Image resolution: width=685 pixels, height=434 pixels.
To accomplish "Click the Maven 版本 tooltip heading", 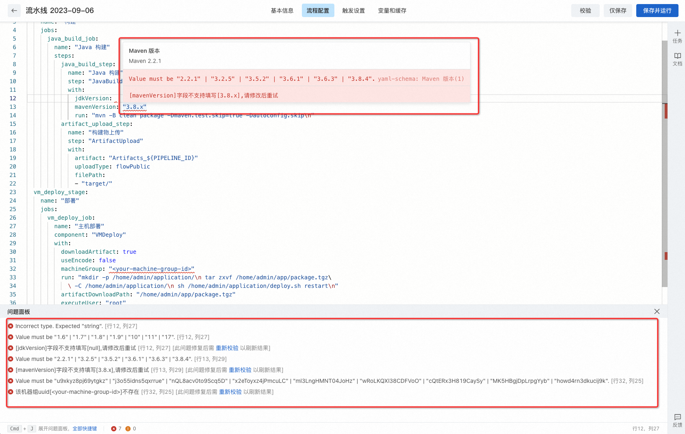I will 144,51.
